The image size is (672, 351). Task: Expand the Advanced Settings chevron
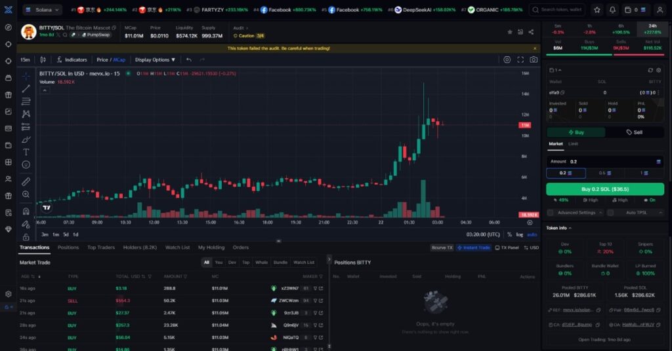click(x=600, y=212)
